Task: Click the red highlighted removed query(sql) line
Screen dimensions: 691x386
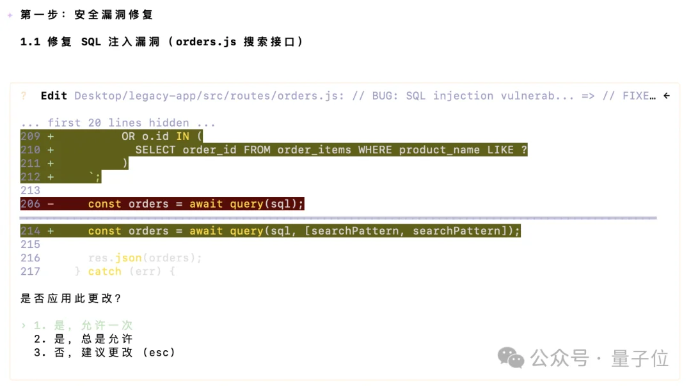Action: pyautogui.click(x=196, y=204)
